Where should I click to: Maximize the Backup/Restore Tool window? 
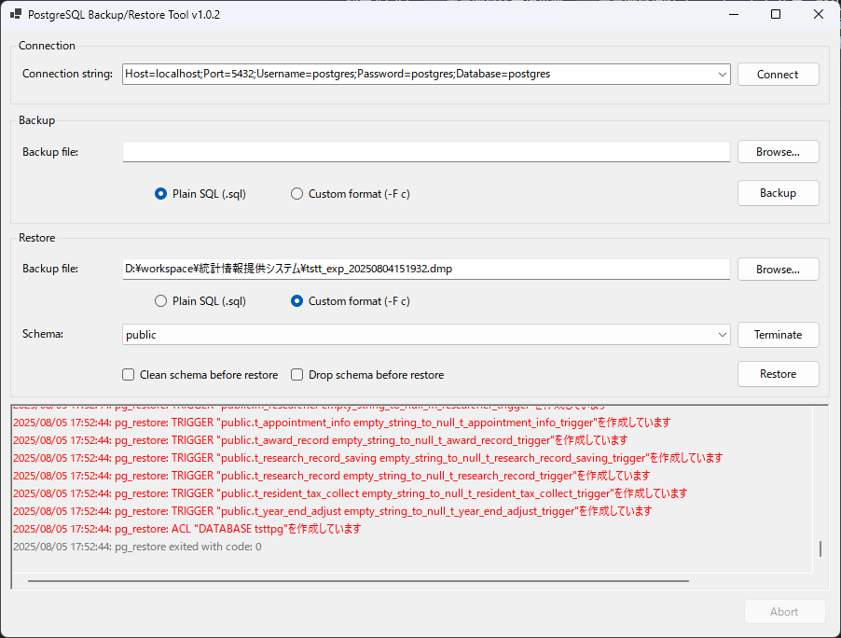[776, 15]
